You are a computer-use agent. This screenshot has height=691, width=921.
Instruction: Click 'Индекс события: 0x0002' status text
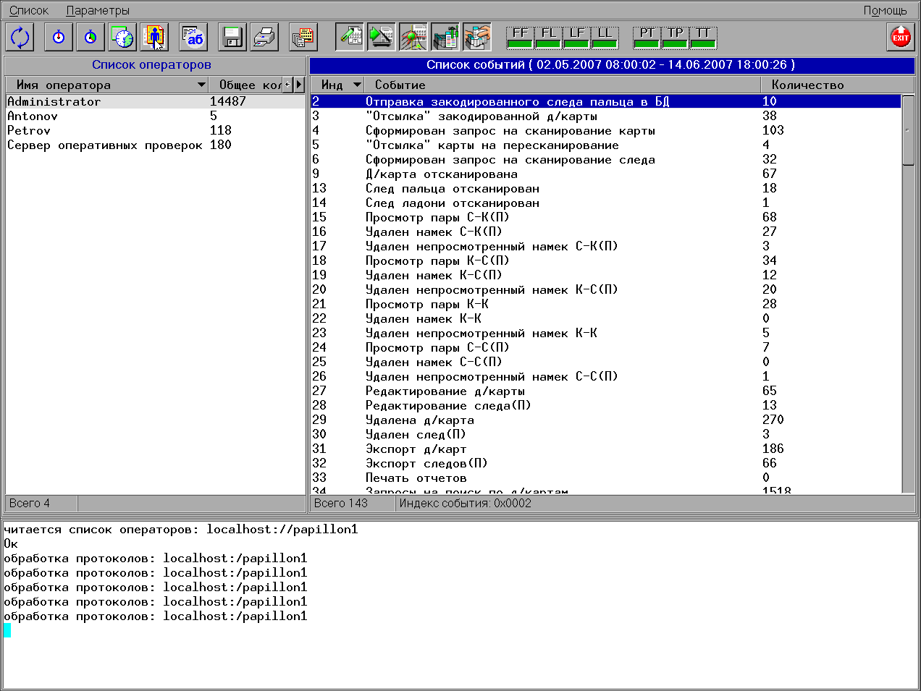tap(465, 504)
